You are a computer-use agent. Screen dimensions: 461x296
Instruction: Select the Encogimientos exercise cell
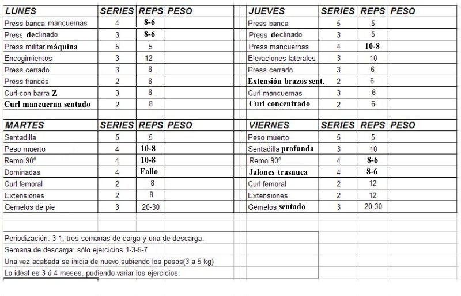[x=28, y=58]
